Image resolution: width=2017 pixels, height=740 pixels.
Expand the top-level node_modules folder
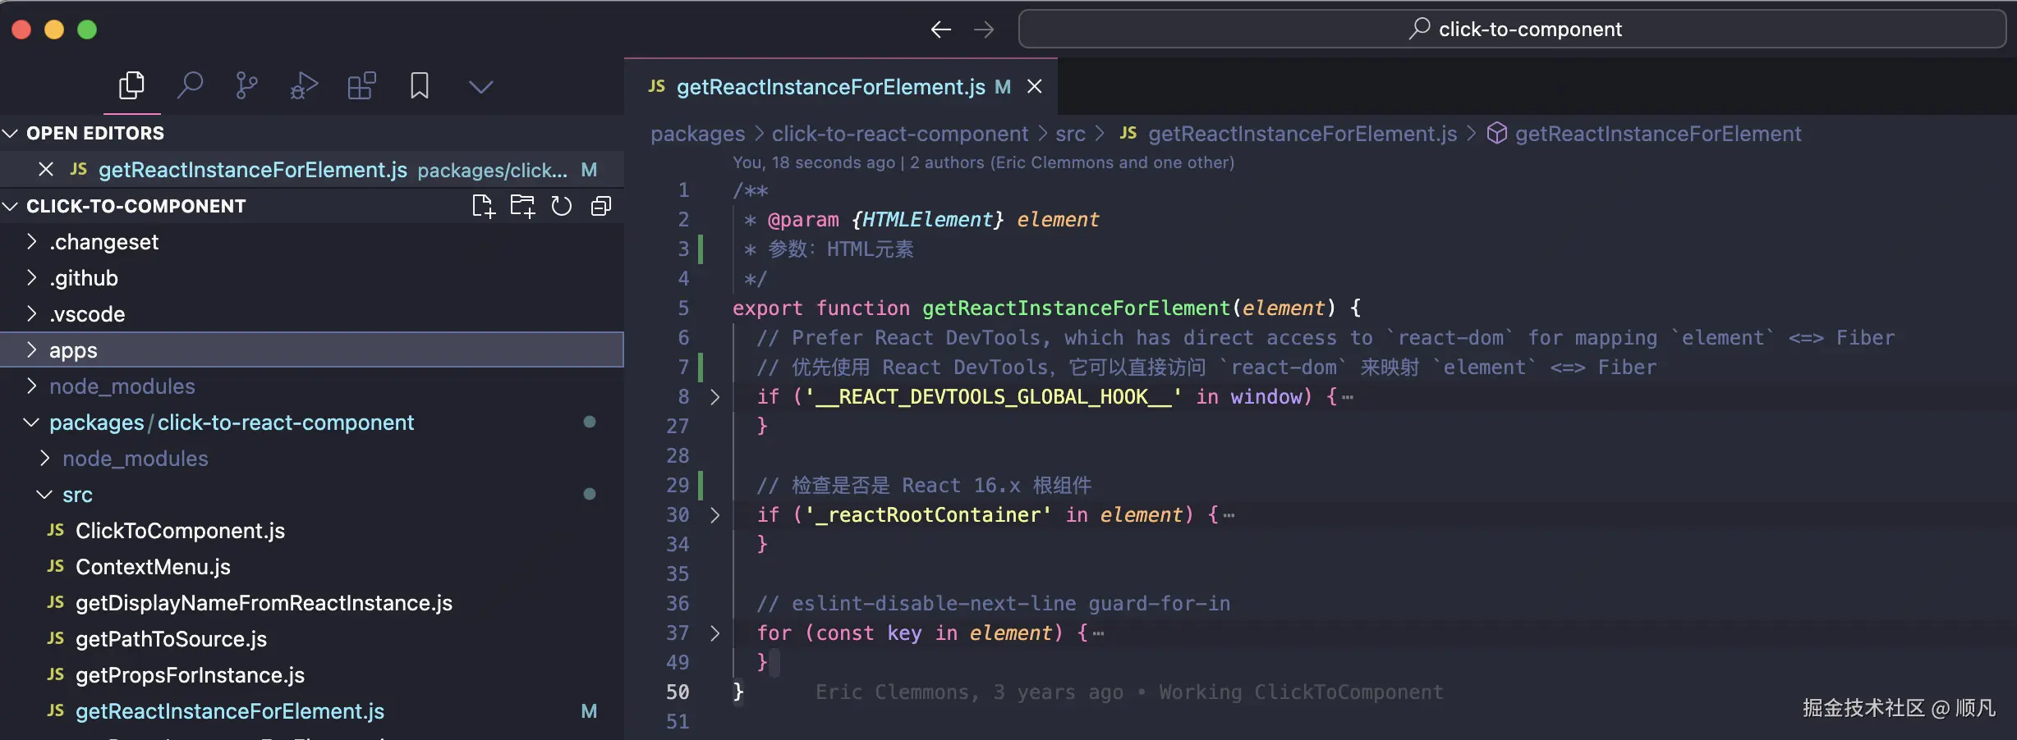click(x=312, y=386)
